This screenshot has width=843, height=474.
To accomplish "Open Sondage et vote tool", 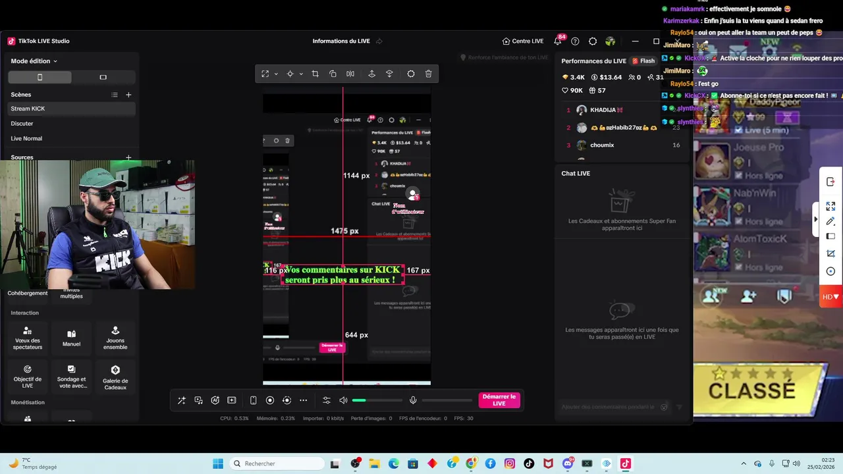I will [x=71, y=377].
